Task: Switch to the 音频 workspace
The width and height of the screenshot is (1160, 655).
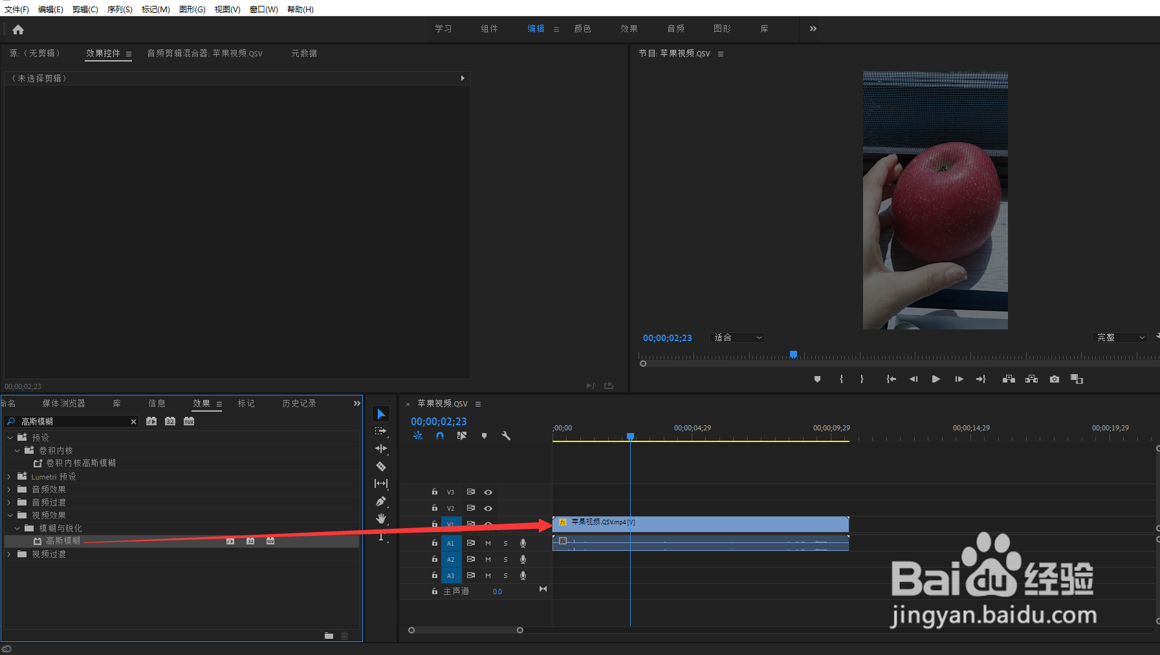Action: point(675,28)
